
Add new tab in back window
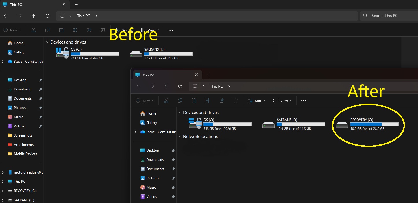point(76,5)
